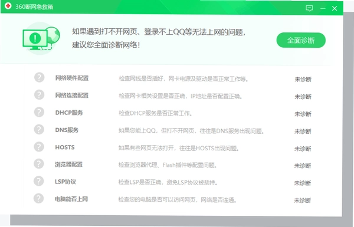Click the red cross 360 logo icon
This screenshot has width=354, height=227.
coord(8,6)
